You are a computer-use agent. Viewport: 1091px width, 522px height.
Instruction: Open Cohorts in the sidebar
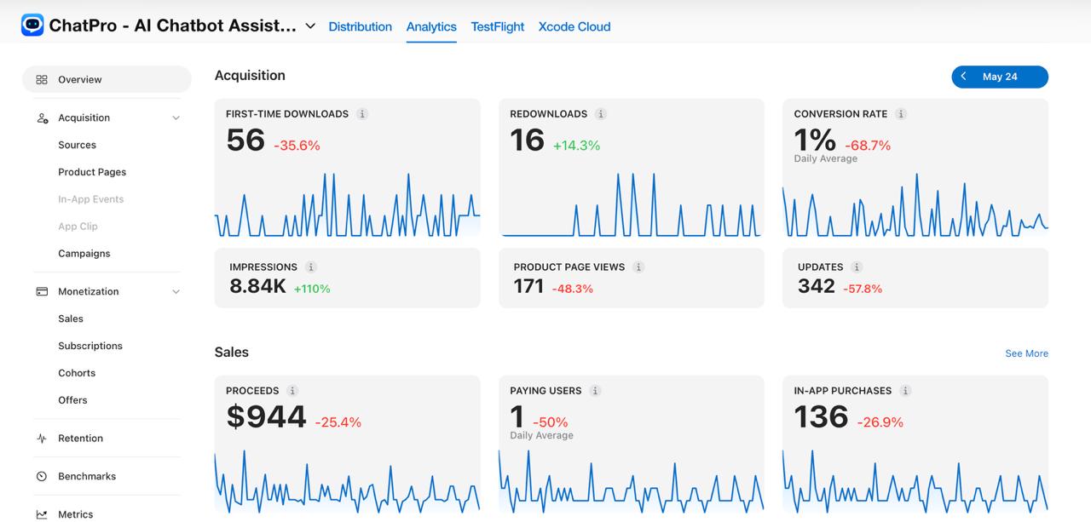click(77, 373)
